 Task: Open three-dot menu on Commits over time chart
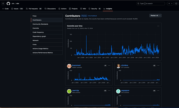158,26
